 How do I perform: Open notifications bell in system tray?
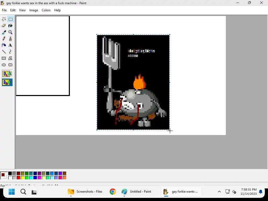pyautogui.click(x=261, y=192)
